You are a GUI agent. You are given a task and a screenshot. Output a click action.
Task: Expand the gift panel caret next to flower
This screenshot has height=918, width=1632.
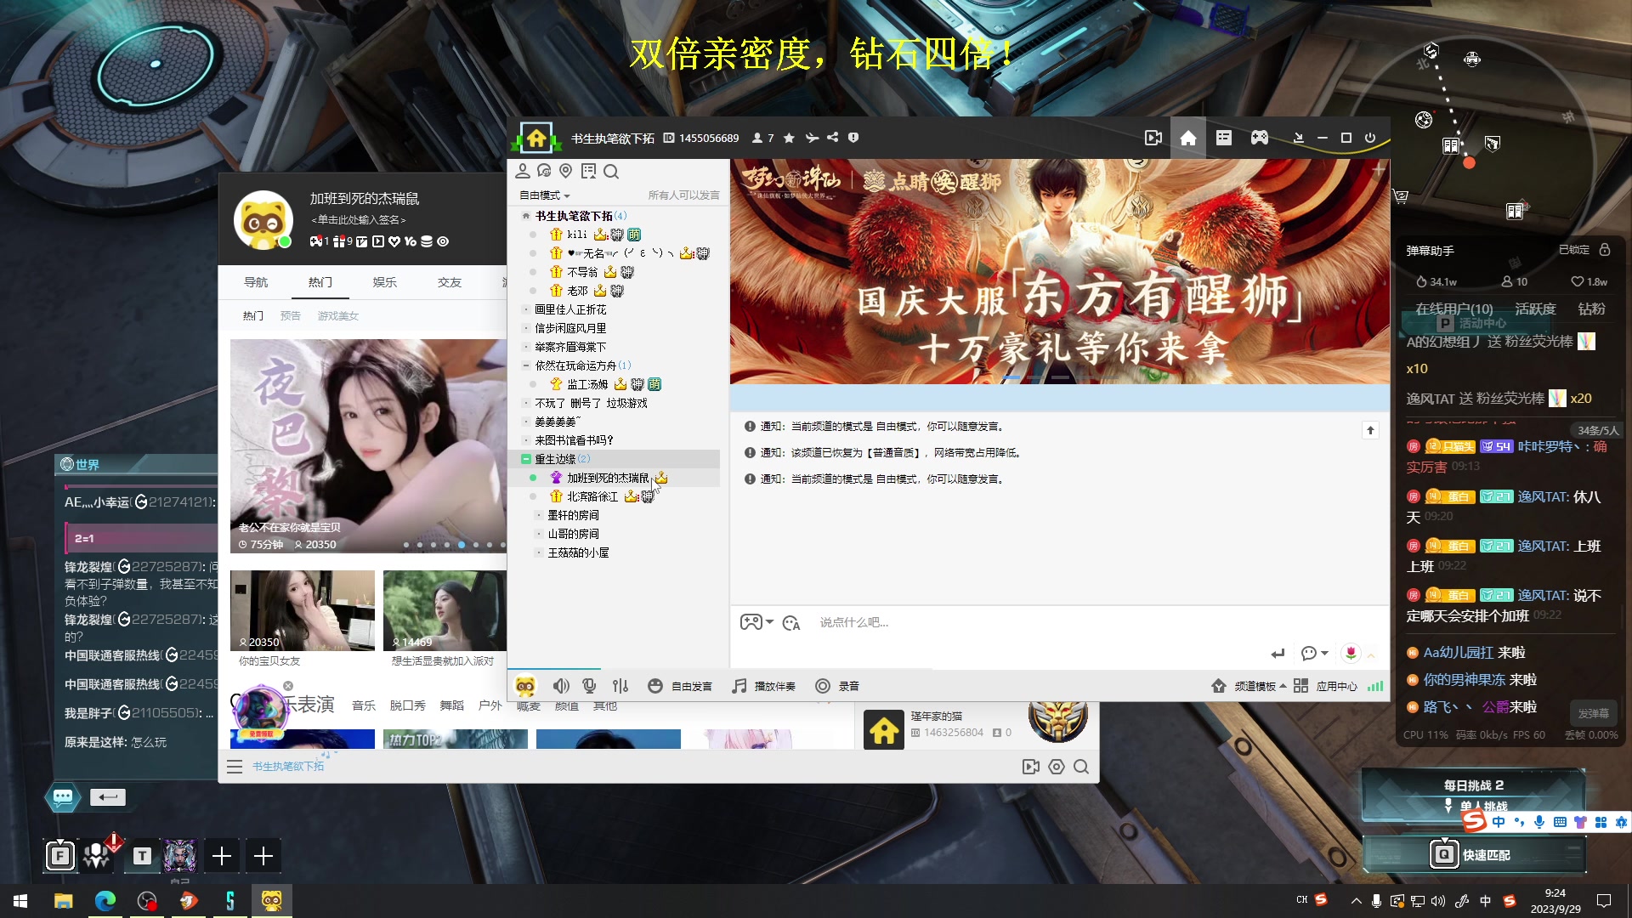1371,654
